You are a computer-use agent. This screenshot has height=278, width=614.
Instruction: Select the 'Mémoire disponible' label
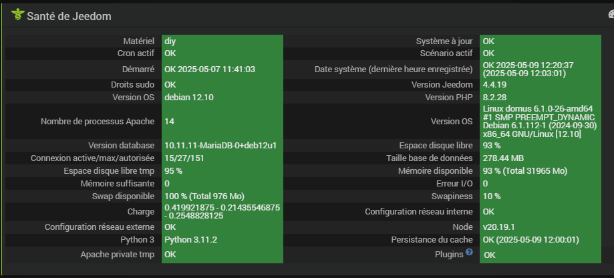(436, 170)
